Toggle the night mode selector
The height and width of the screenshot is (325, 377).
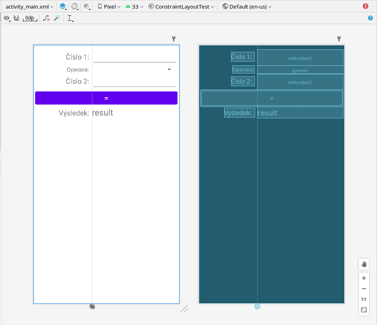tap(87, 7)
